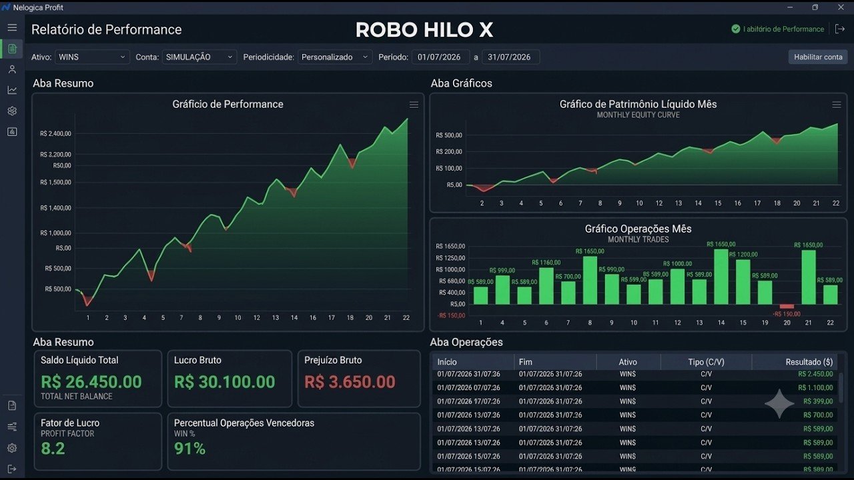Click the exit arrow icon beside Performance status
The image size is (854, 480).
(839, 29)
